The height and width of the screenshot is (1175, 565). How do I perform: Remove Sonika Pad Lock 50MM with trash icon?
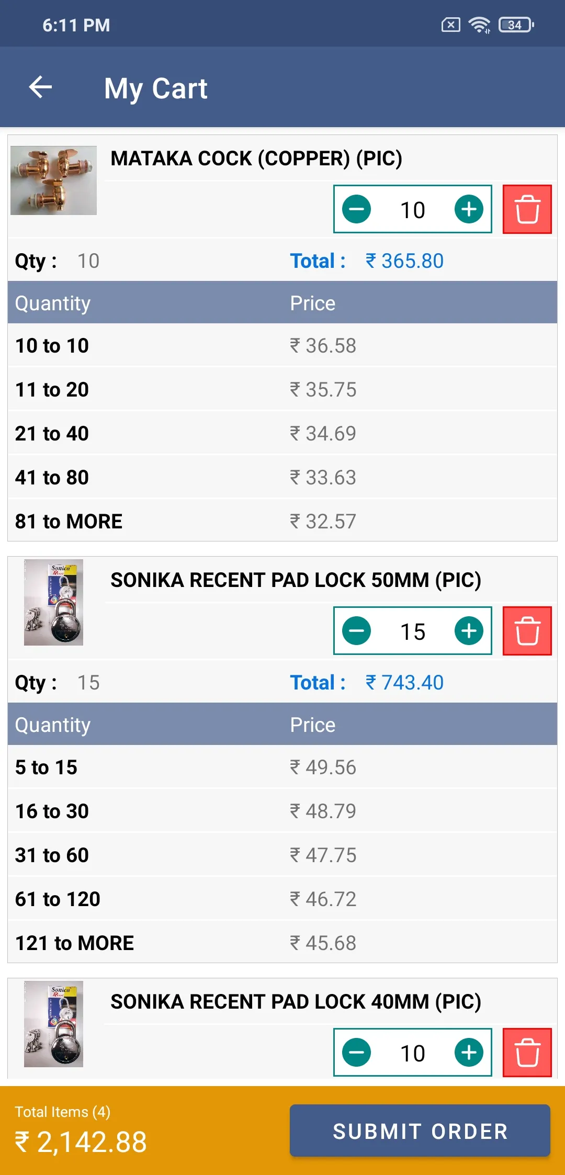(x=527, y=631)
